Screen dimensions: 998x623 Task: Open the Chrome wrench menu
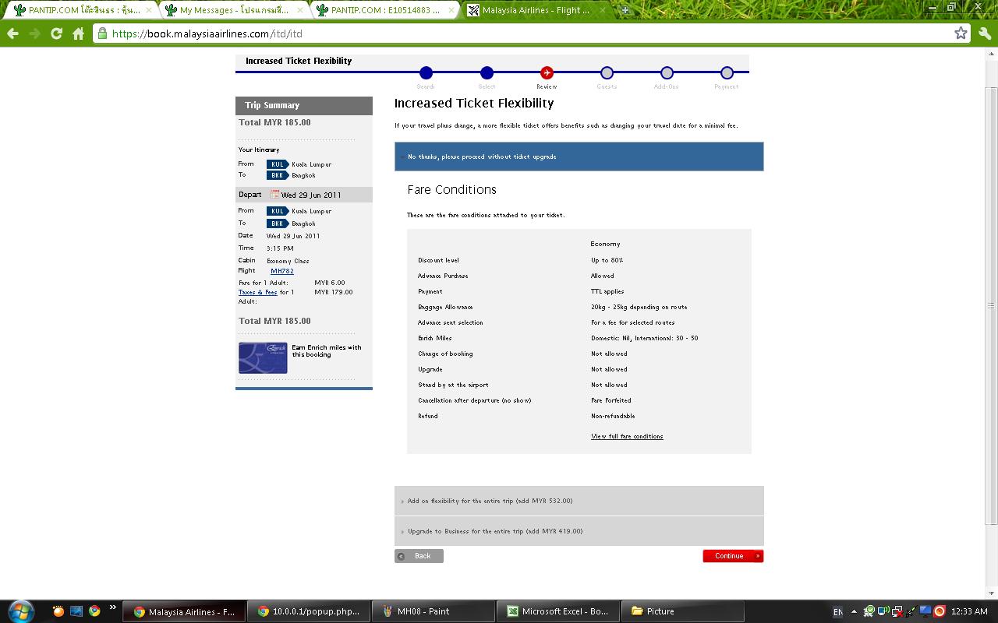tap(984, 33)
